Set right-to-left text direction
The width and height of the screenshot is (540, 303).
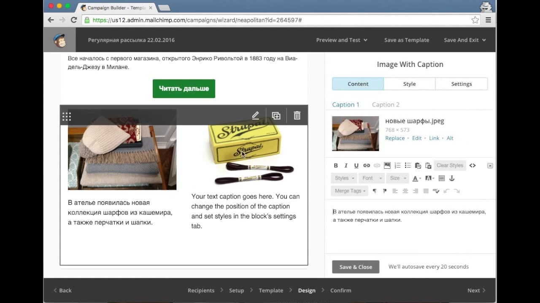click(x=385, y=191)
